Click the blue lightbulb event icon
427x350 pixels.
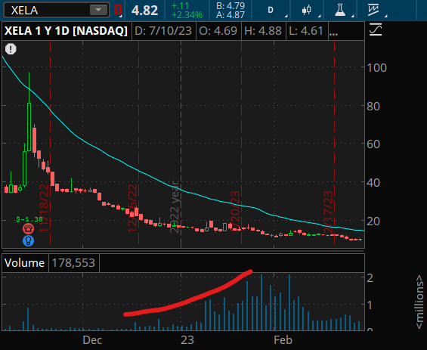tap(28, 241)
